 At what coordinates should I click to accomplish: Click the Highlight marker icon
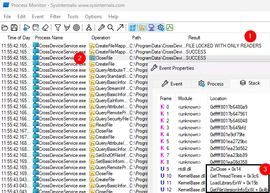click(x=67, y=28)
